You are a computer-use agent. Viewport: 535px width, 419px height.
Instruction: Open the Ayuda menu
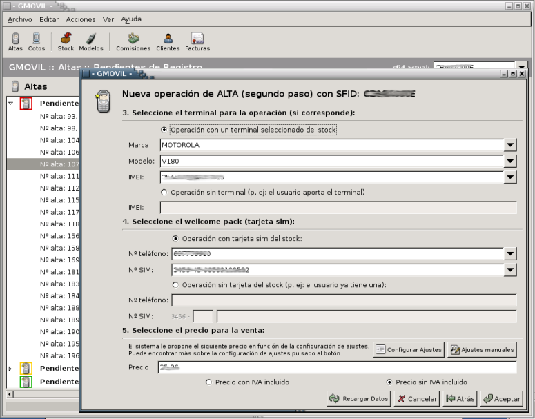click(x=131, y=19)
